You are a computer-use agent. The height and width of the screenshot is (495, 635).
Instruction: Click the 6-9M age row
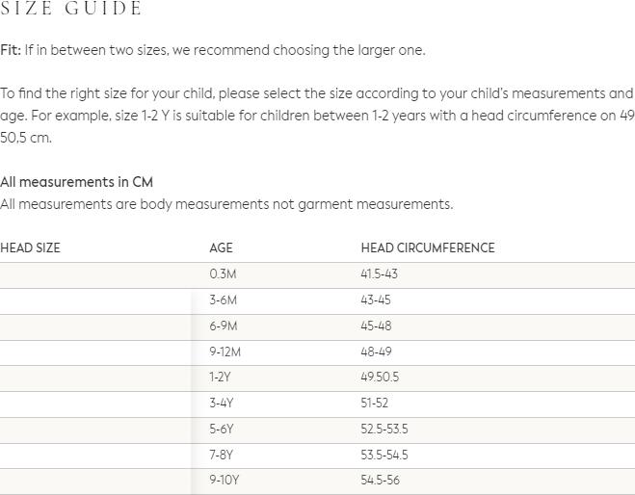coord(223,326)
